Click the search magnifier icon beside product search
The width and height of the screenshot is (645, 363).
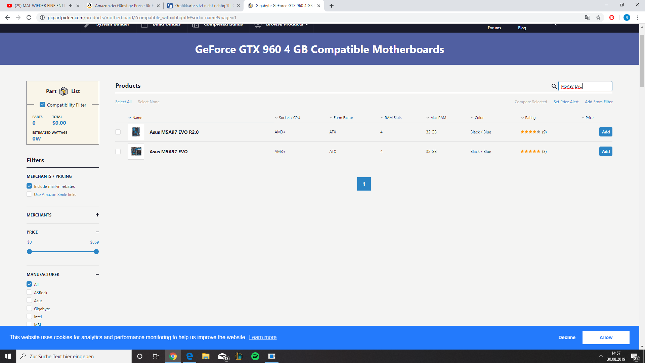pos(554,86)
